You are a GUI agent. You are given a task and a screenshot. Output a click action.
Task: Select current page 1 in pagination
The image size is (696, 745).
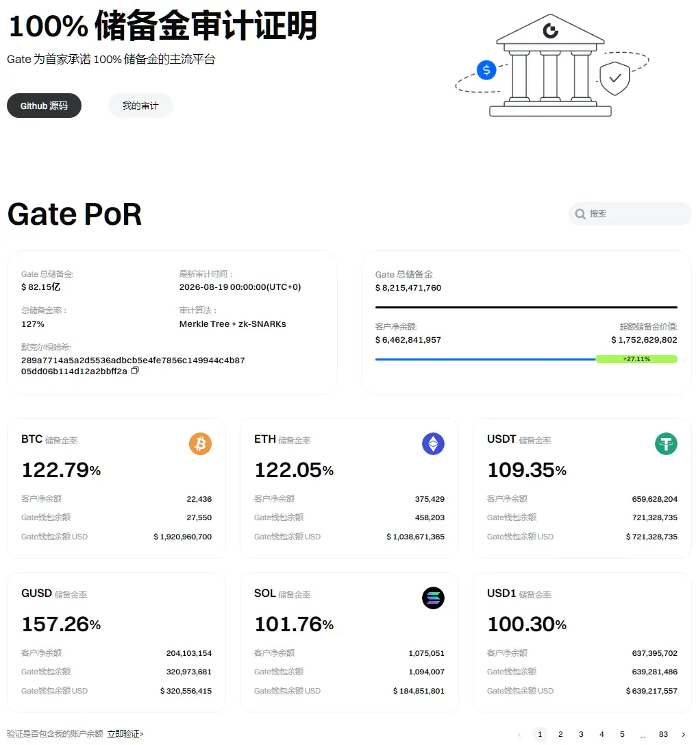[x=540, y=734]
